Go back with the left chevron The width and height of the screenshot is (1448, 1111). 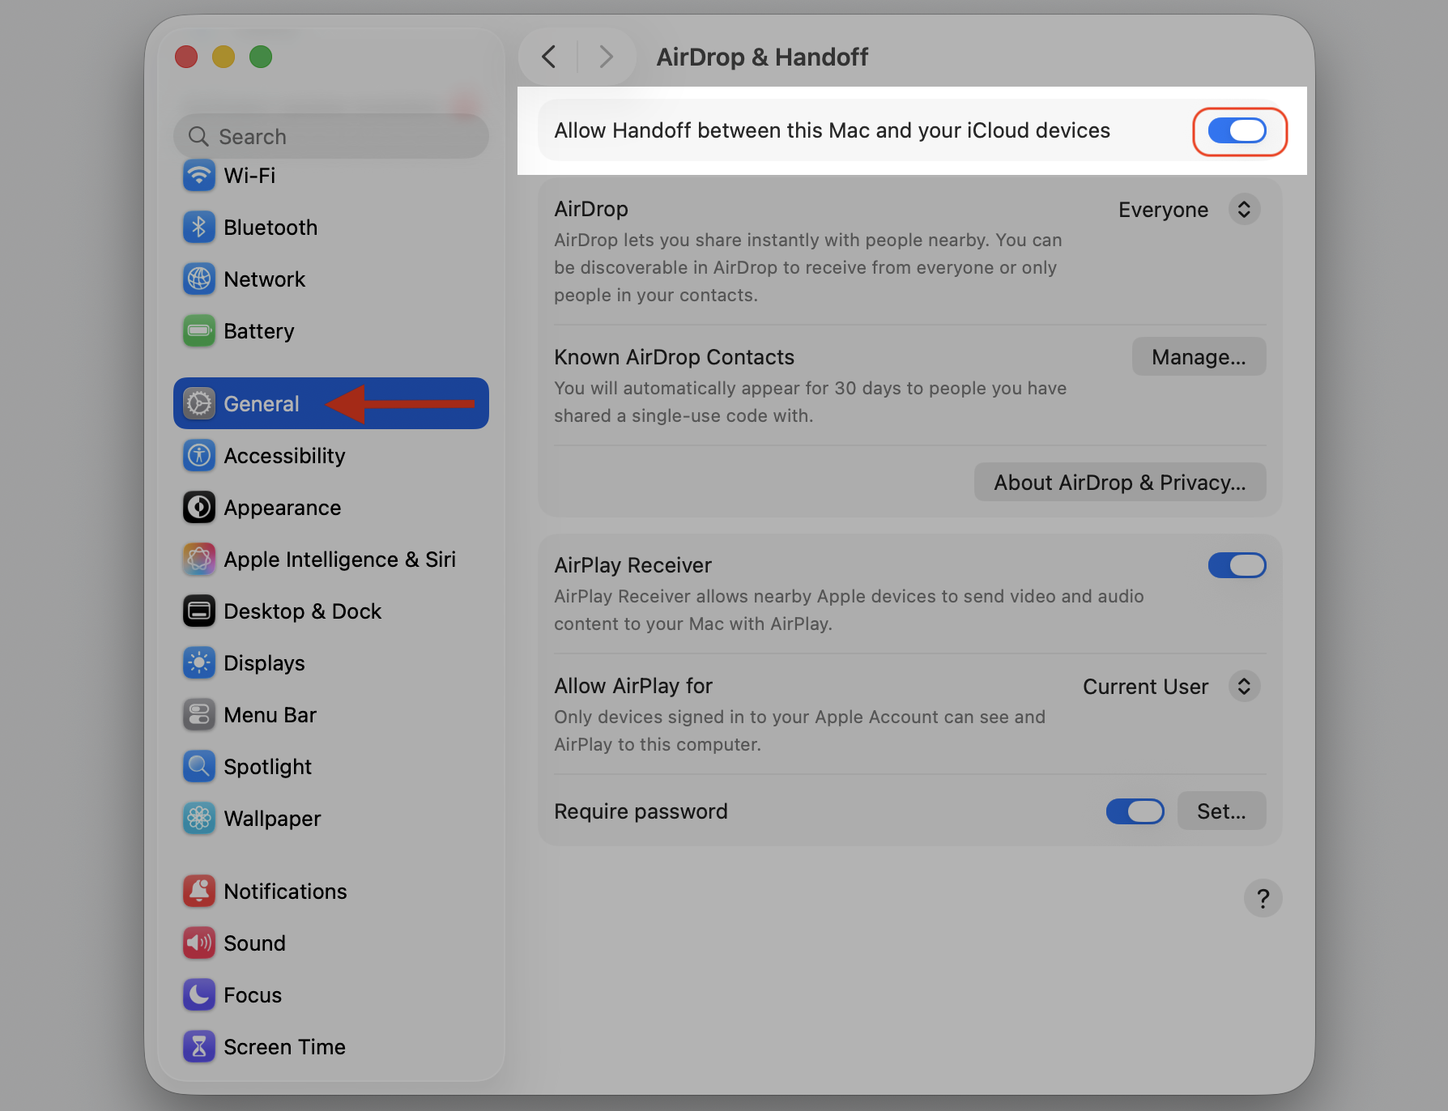pyautogui.click(x=548, y=57)
